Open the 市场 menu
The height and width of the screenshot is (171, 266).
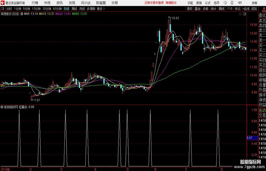click(x=47, y=3)
